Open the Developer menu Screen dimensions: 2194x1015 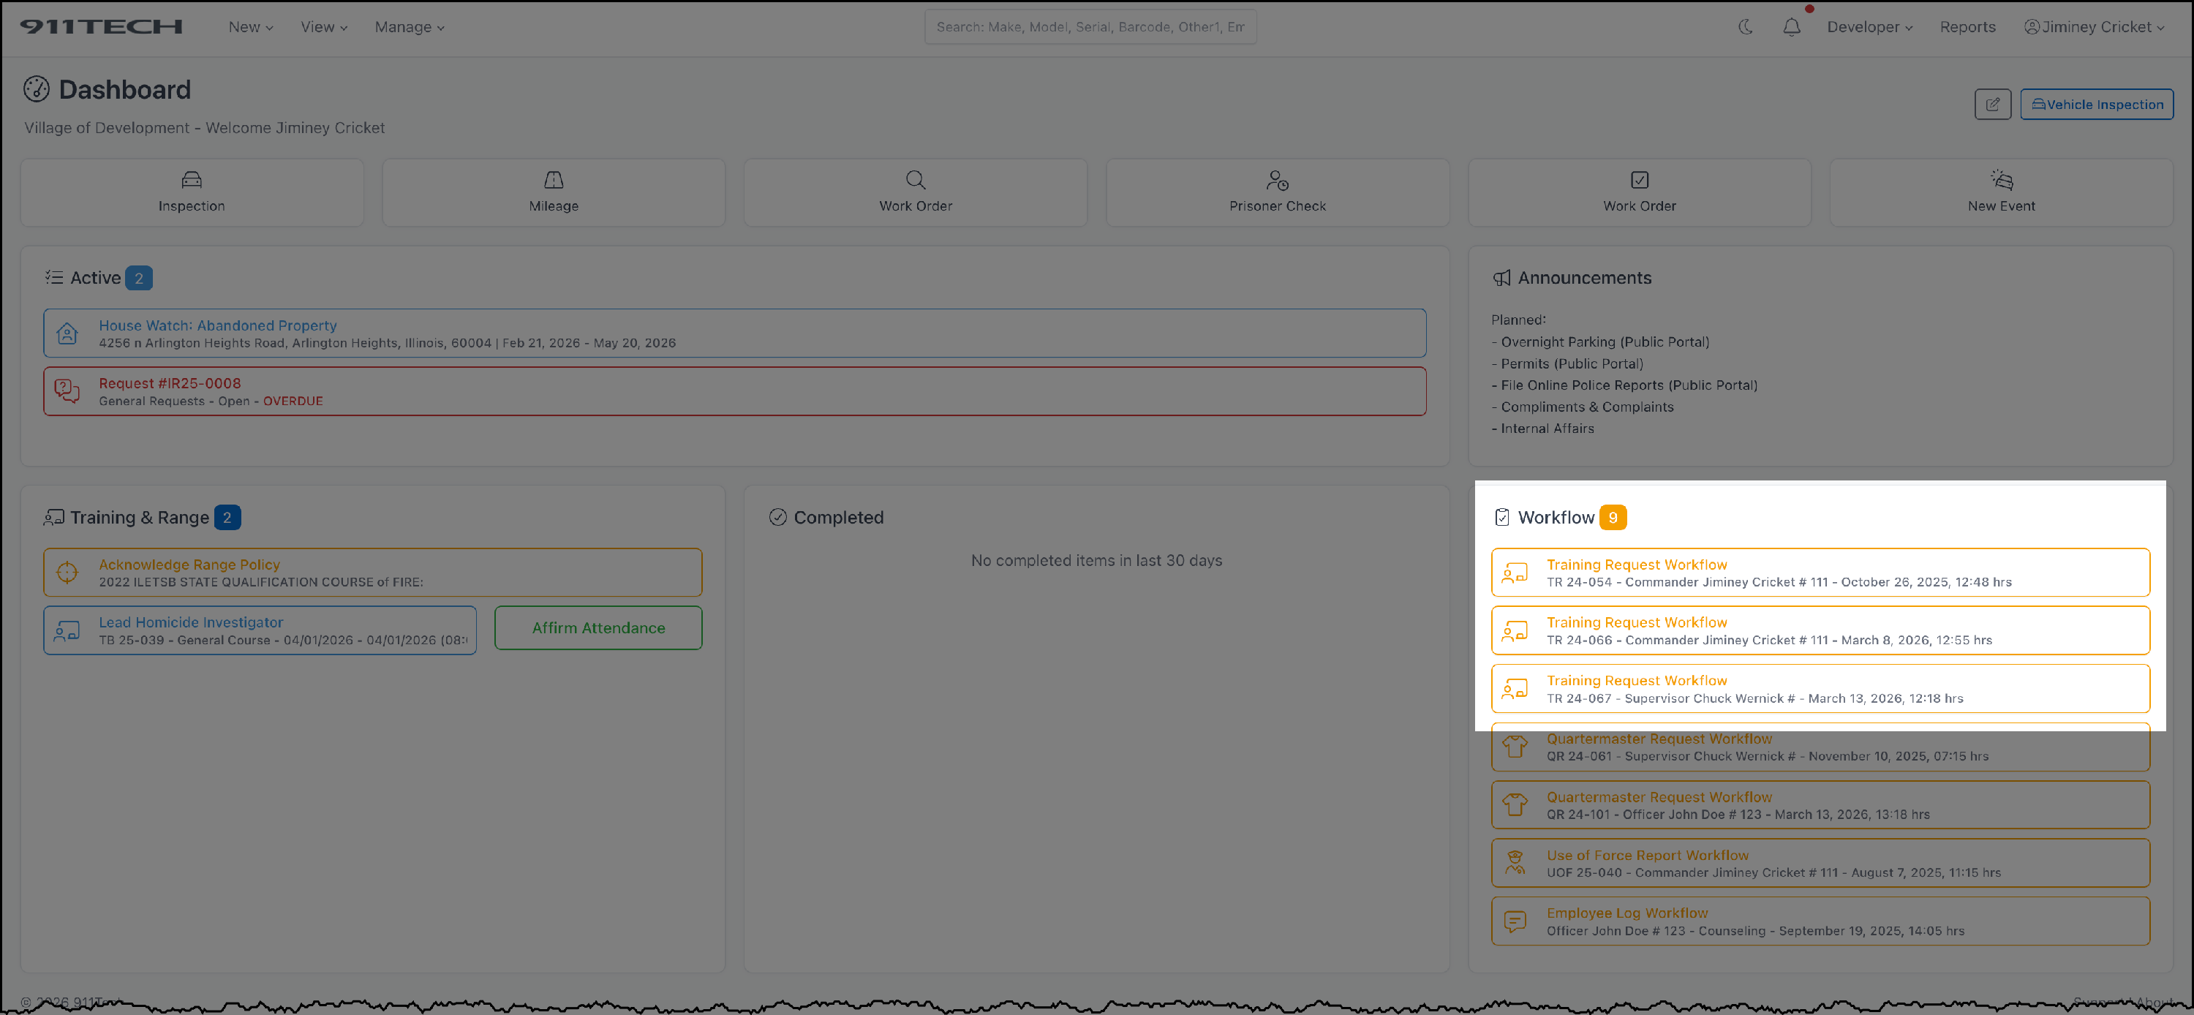click(x=1869, y=26)
